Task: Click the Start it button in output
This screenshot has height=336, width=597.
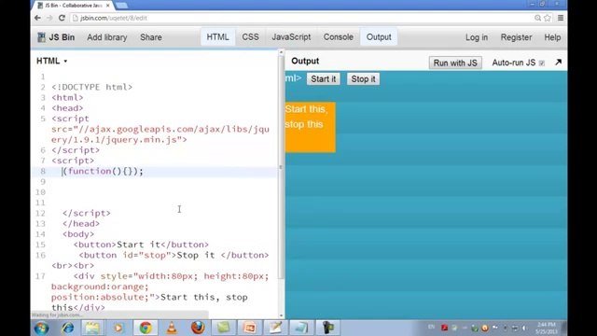Action: point(324,78)
